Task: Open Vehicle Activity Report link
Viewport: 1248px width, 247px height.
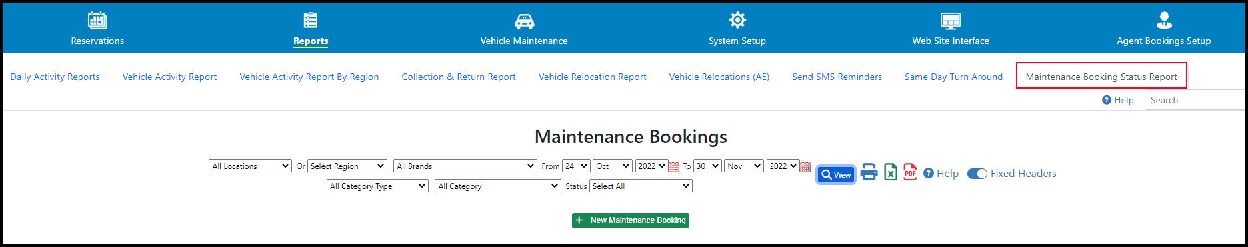Action: click(169, 77)
